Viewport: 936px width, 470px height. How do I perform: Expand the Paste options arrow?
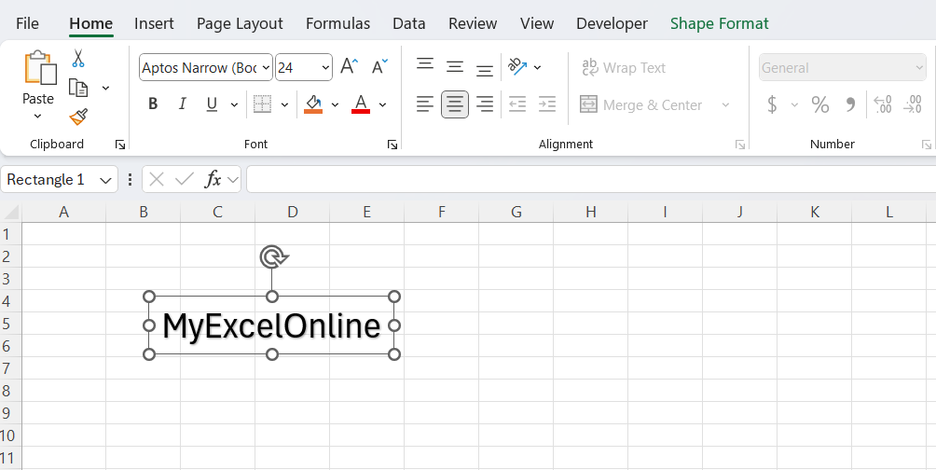[37, 116]
